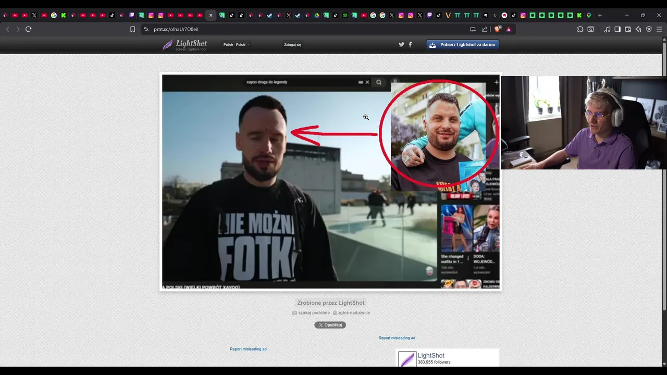Click the browser forward arrow
Screen dimensions: 667x375
[18, 29]
